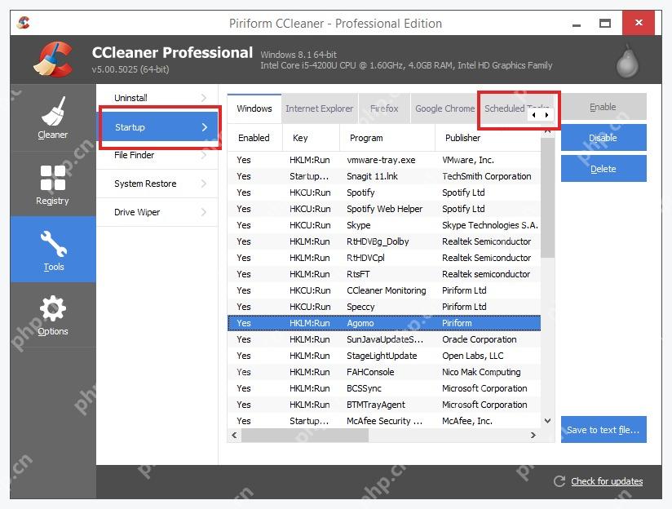Image resolution: width=672 pixels, height=509 pixels.
Task: Click the Disable button
Action: [603, 138]
